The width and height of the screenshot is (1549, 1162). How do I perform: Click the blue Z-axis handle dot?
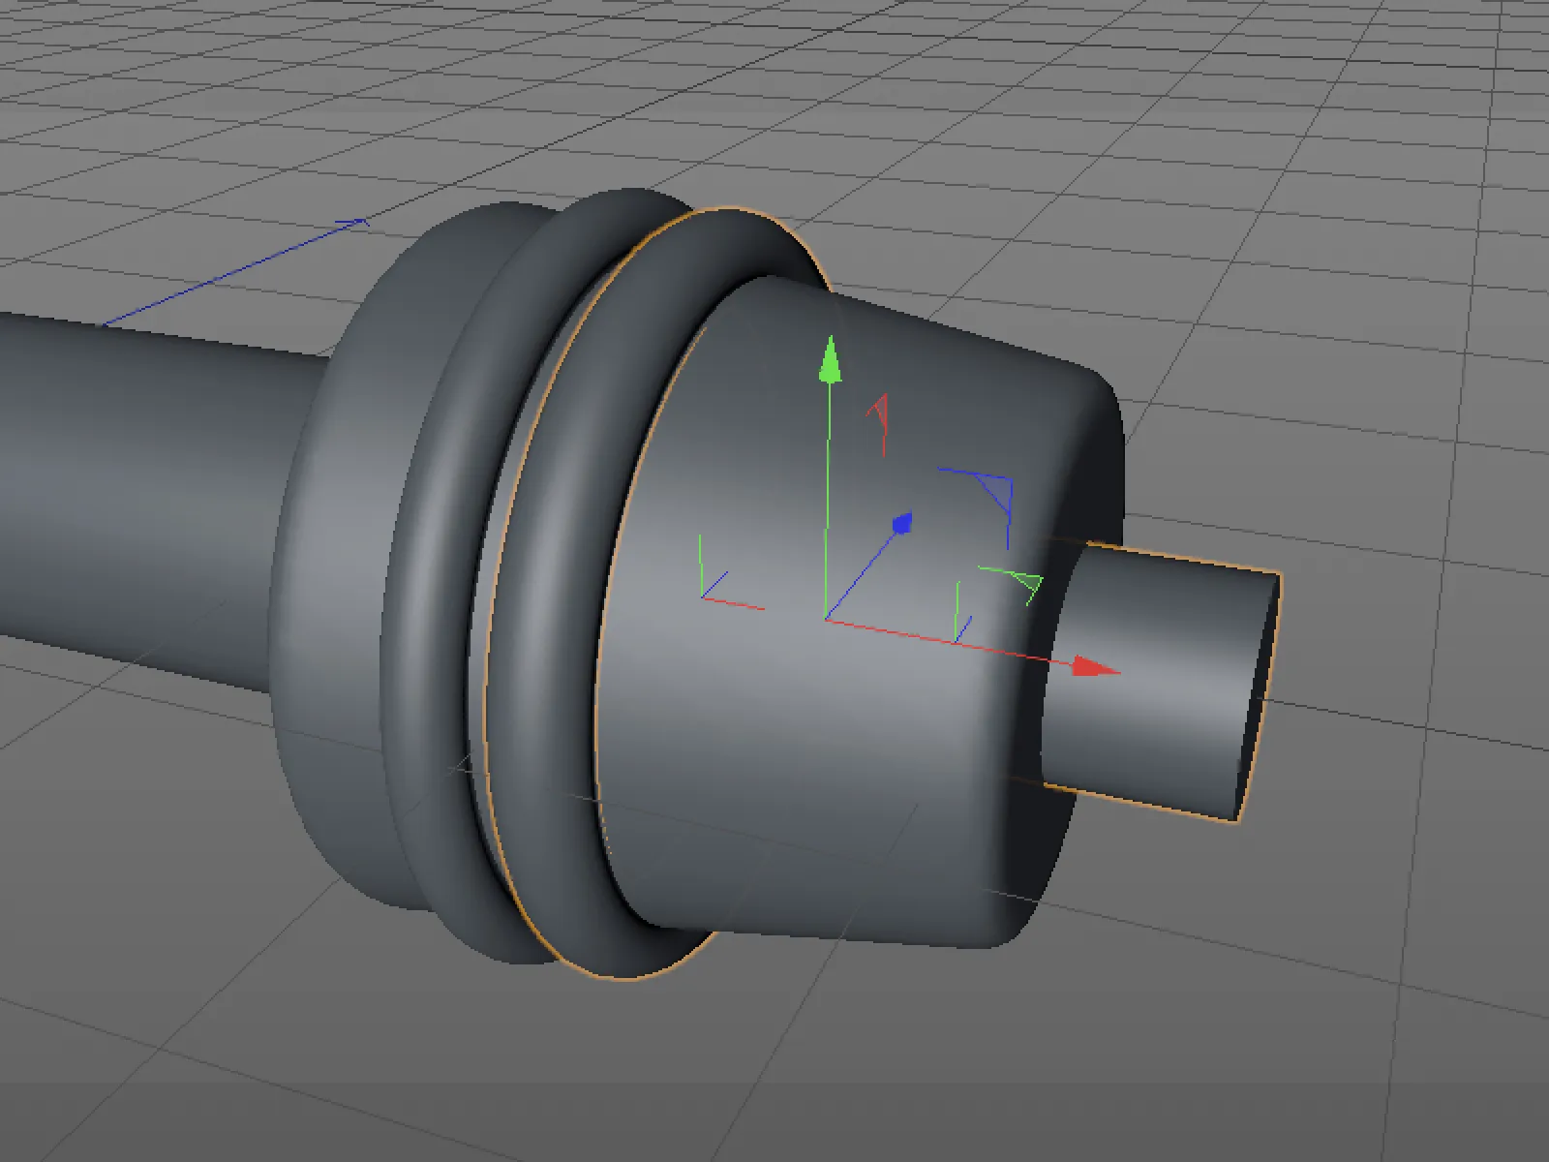click(902, 524)
